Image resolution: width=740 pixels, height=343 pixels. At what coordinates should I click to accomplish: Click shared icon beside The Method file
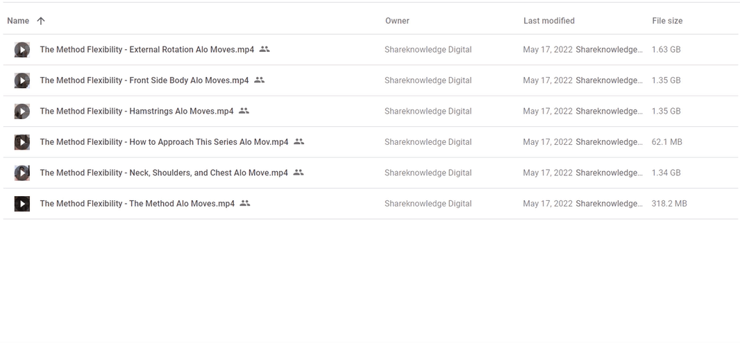click(x=244, y=203)
